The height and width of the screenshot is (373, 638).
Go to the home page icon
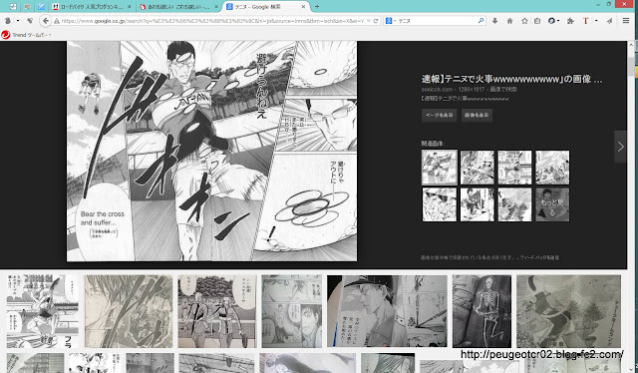pyautogui.click(x=509, y=21)
